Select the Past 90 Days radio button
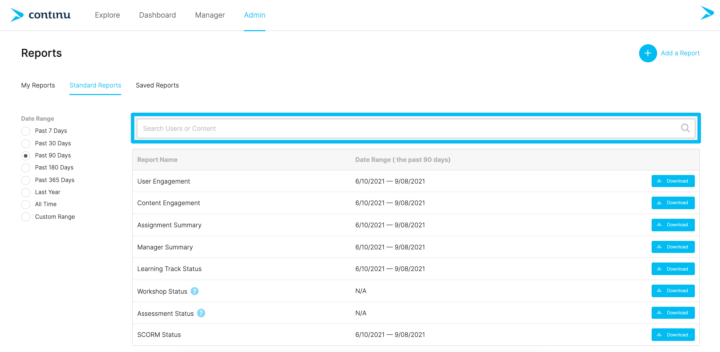The height and width of the screenshot is (352, 720). 26,155
